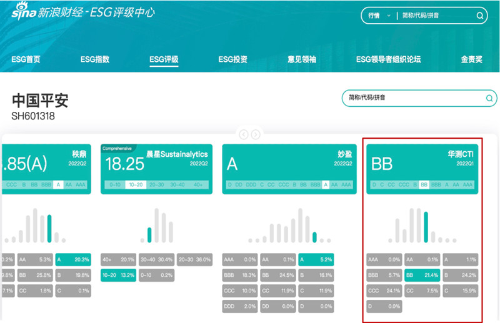Viewport: 500px width, 323px height.
Task: Open the ESG投资 tab
Action: 232,59
